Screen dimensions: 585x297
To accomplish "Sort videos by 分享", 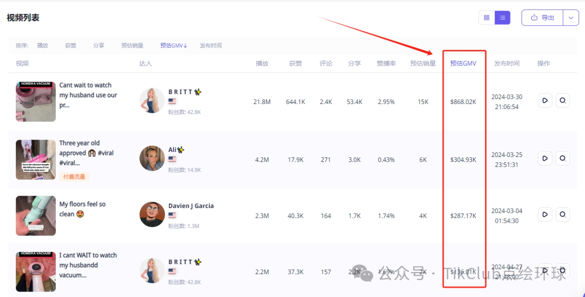I will point(99,46).
